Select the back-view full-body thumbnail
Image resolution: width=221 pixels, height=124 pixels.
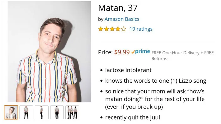[x=57, y=112]
